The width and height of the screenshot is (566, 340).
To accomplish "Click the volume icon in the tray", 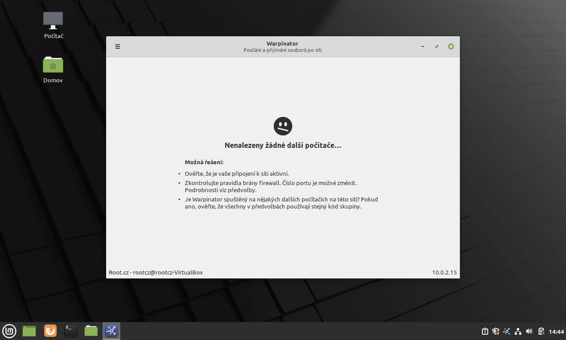I will tap(529, 331).
